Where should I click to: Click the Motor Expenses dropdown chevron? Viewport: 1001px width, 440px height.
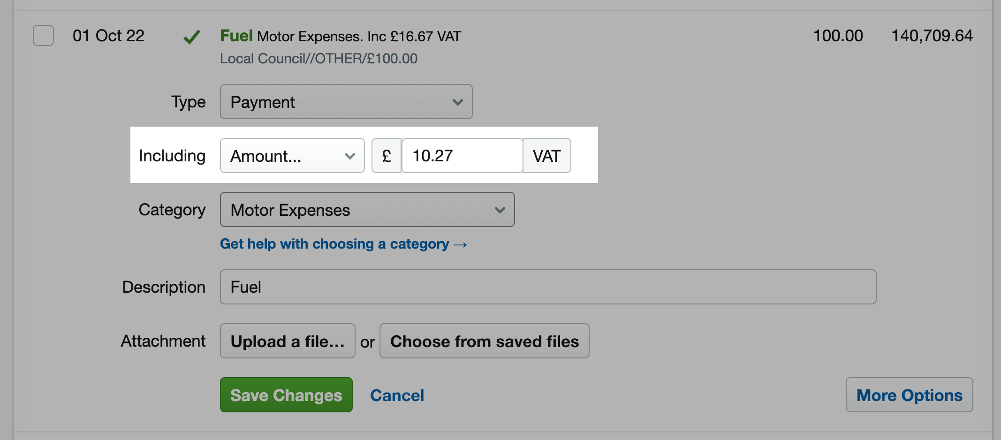coord(499,210)
